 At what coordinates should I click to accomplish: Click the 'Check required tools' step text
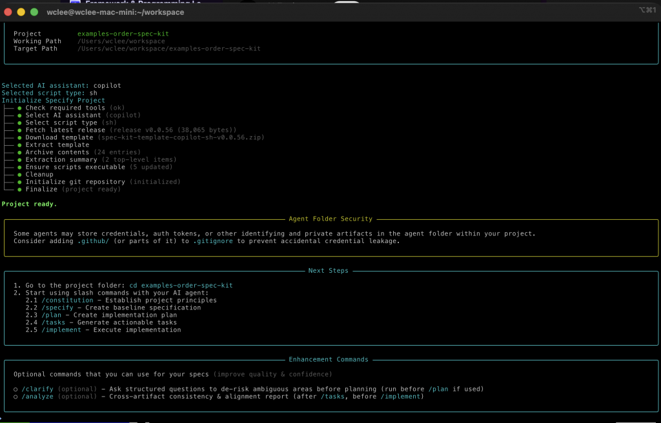coord(65,108)
